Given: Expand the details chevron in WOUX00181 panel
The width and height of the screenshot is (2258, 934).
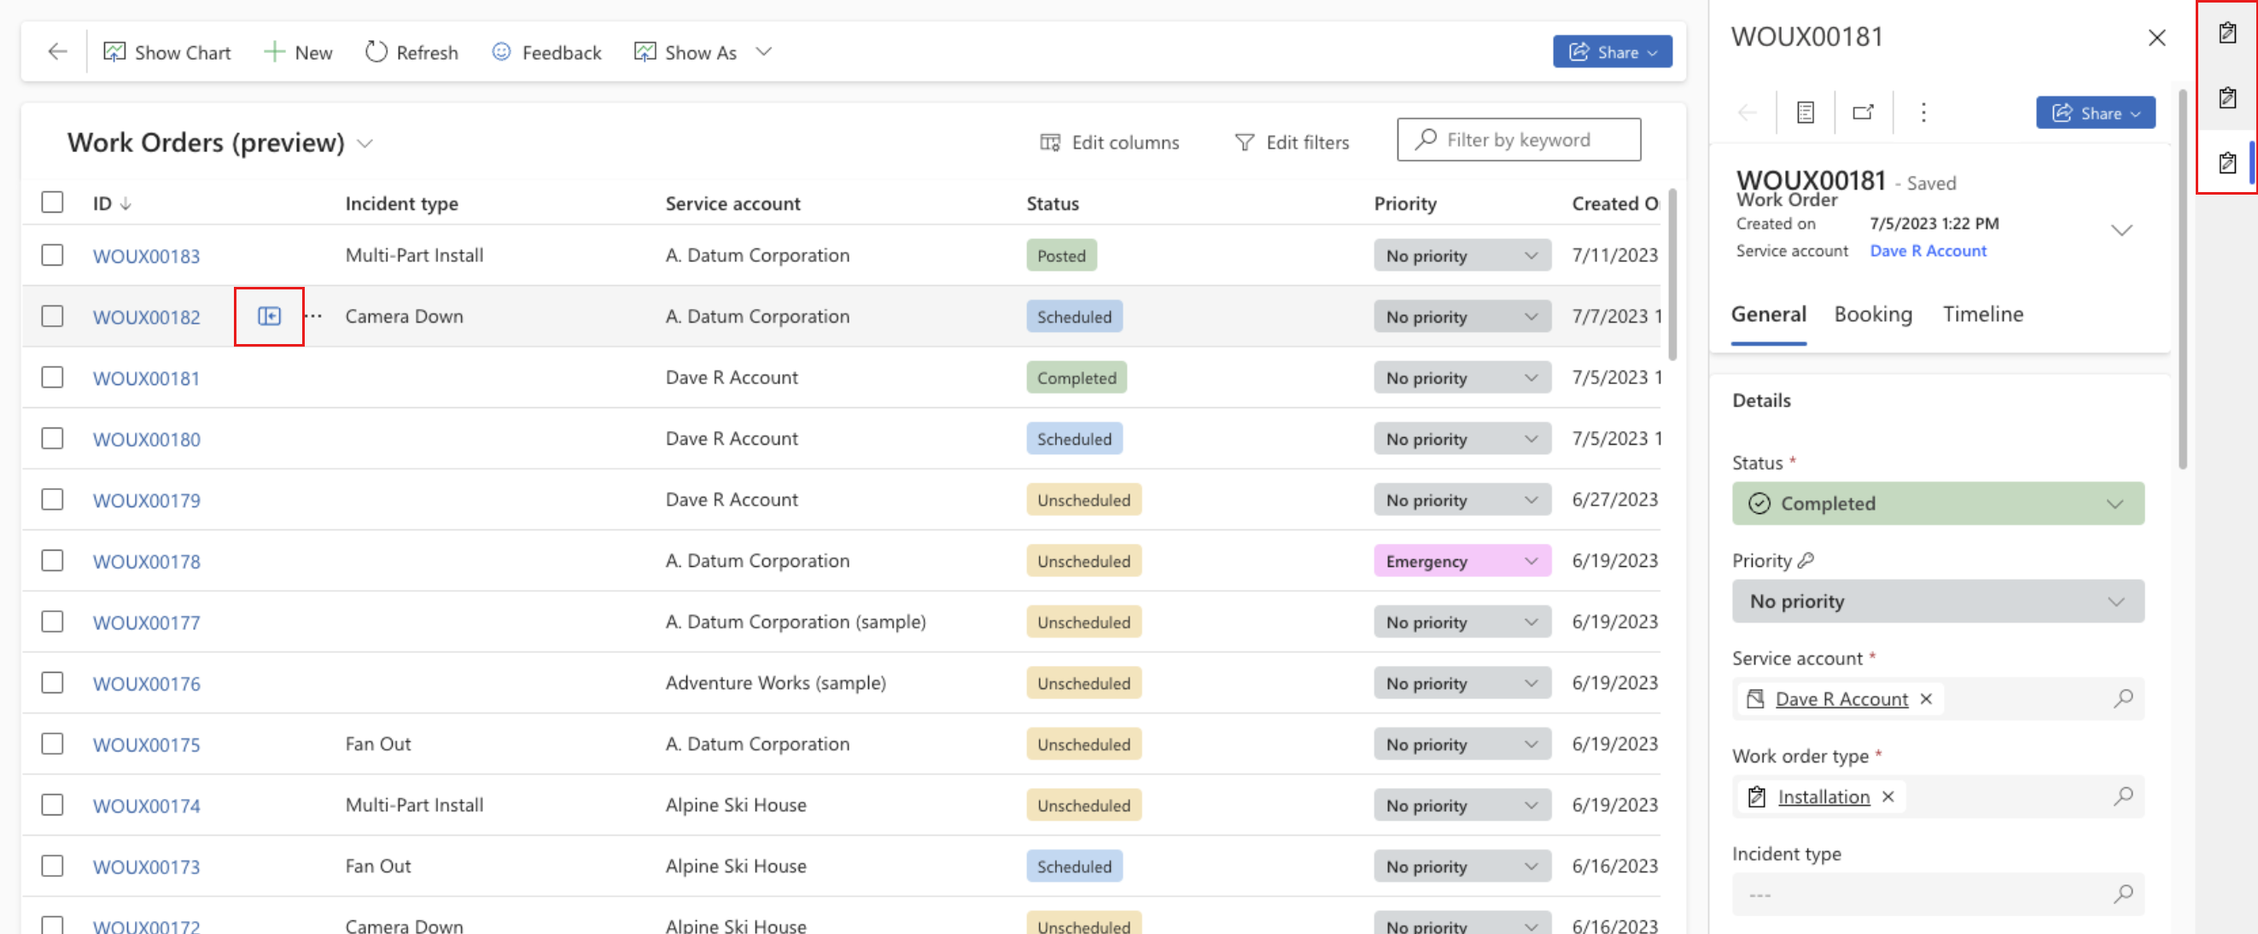Looking at the screenshot, I should point(2118,229).
